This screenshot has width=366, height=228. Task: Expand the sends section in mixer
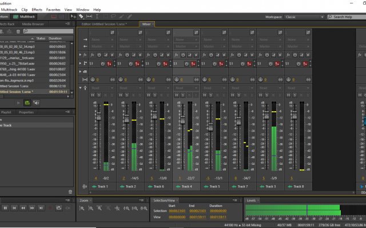click(x=80, y=63)
